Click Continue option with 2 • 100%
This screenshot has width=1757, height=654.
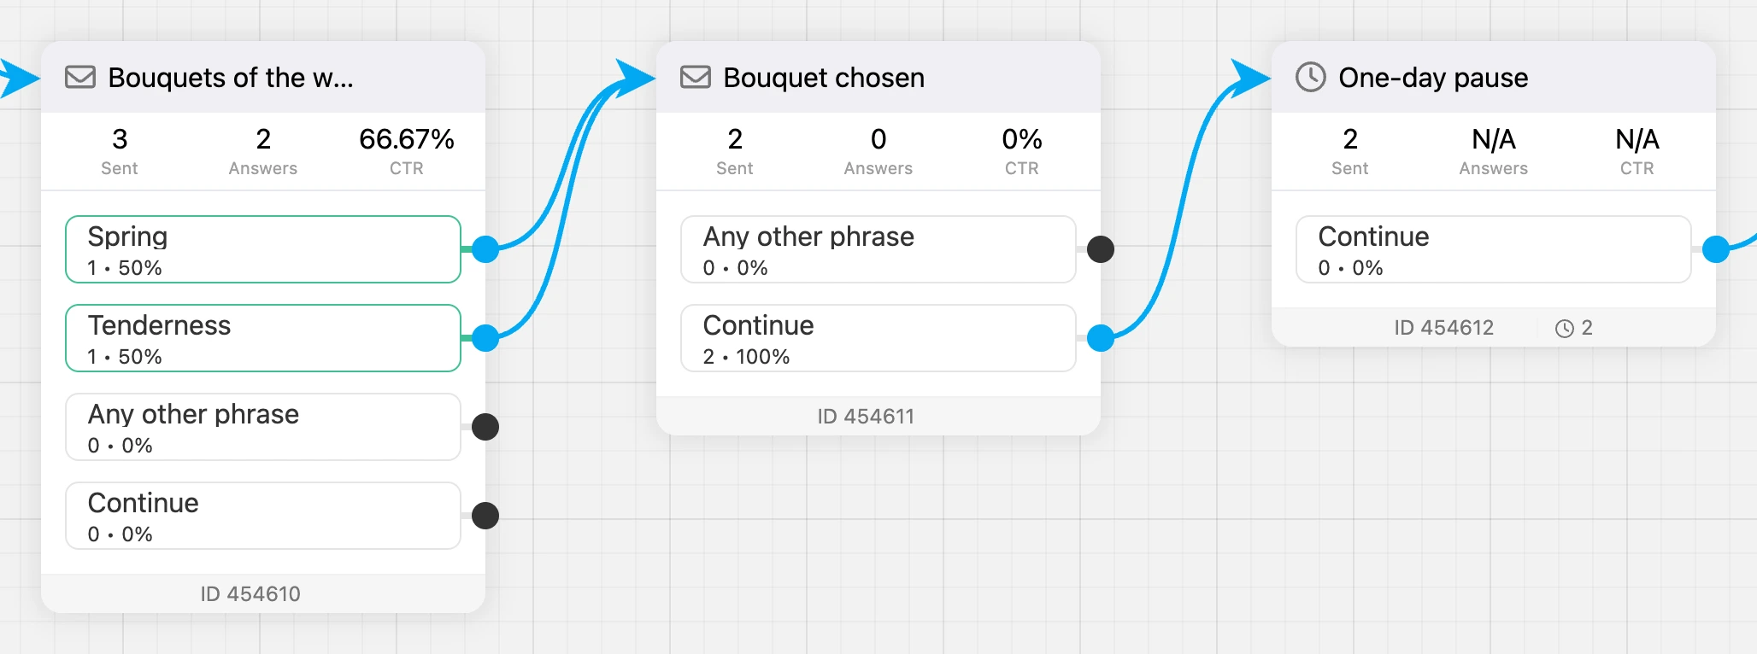[878, 338]
